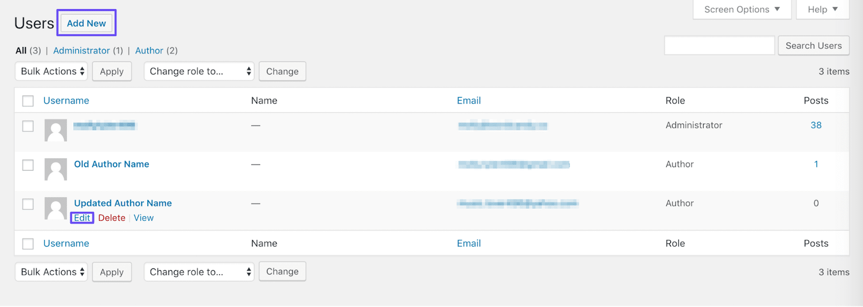Open the Help tab

point(822,9)
